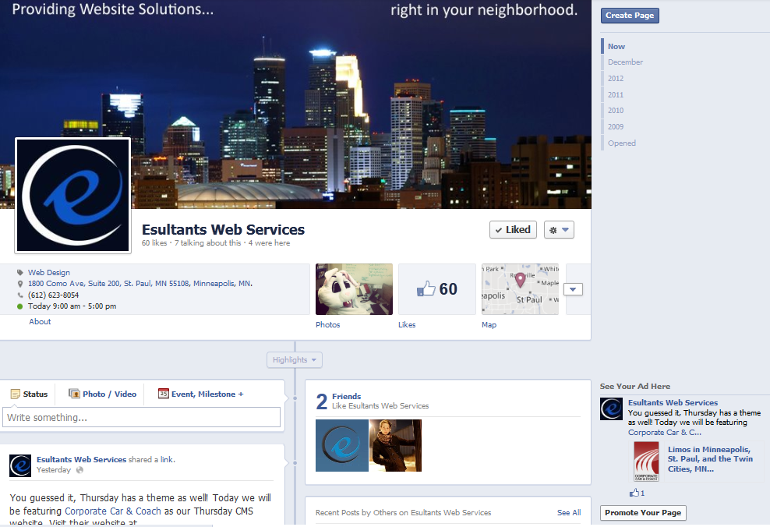
Task: Open the About link
Action: [x=40, y=322]
